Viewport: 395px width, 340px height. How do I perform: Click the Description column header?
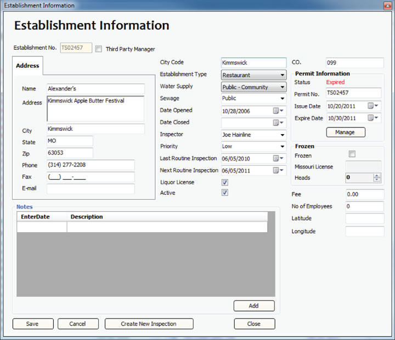167,217
